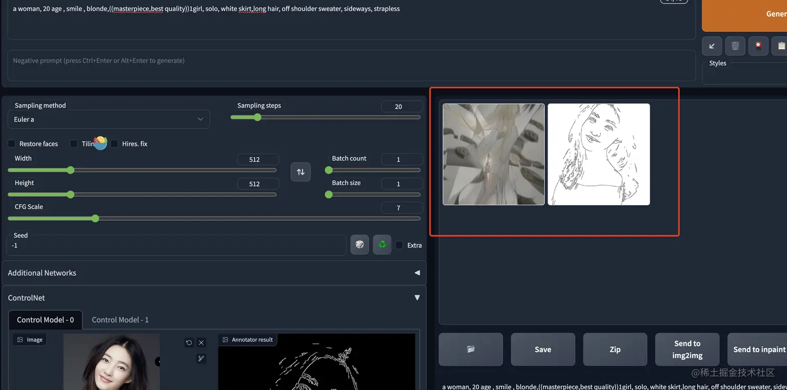The image size is (787, 390).
Task: Expand the Additional Networks section
Action: coord(214,273)
